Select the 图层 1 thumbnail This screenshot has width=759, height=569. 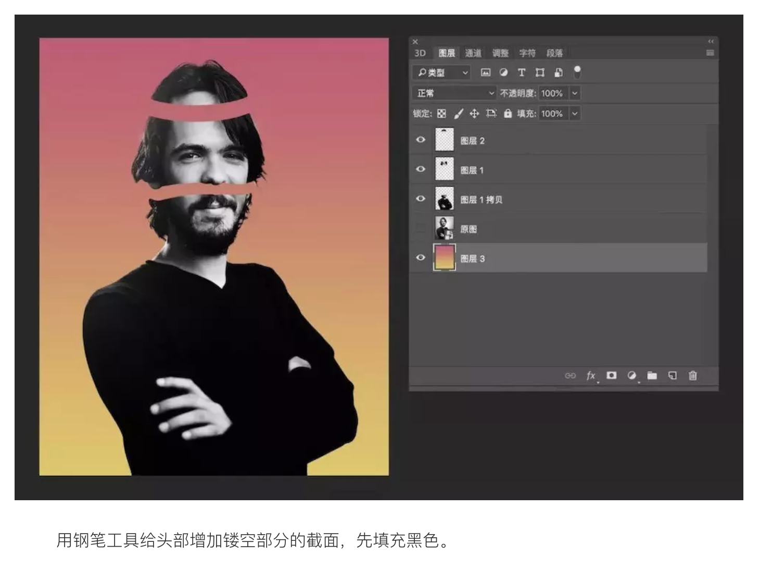444,169
